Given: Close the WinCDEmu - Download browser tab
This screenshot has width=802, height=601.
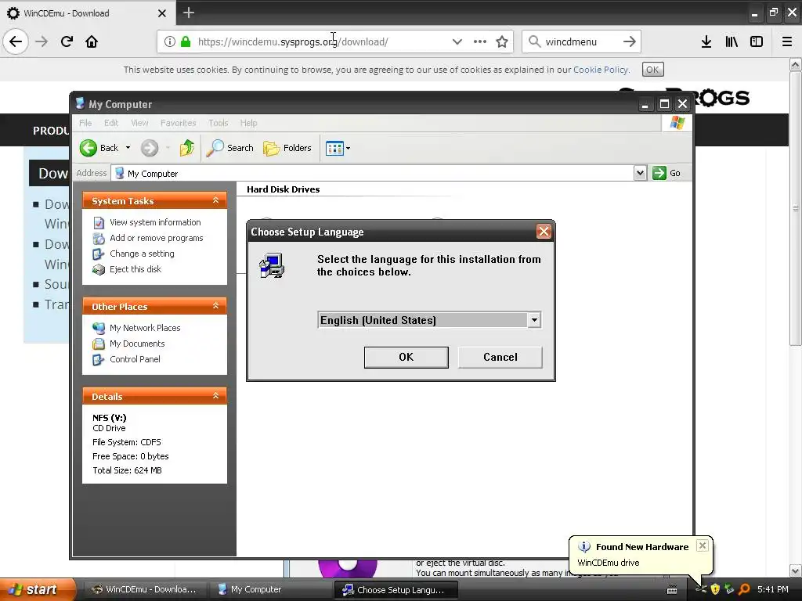Looking at the screenshot, I should coord(162,13).
